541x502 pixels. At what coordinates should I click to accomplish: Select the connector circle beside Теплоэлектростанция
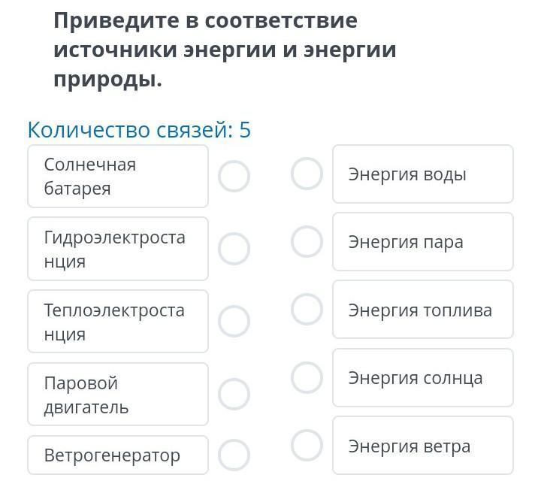pos(234,322)
